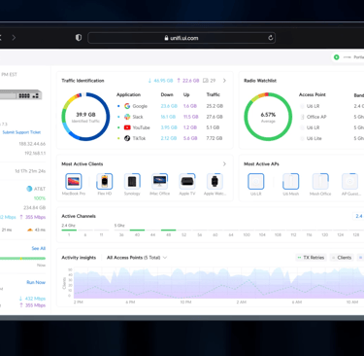Click the green status indicator icon at top right

337,57
